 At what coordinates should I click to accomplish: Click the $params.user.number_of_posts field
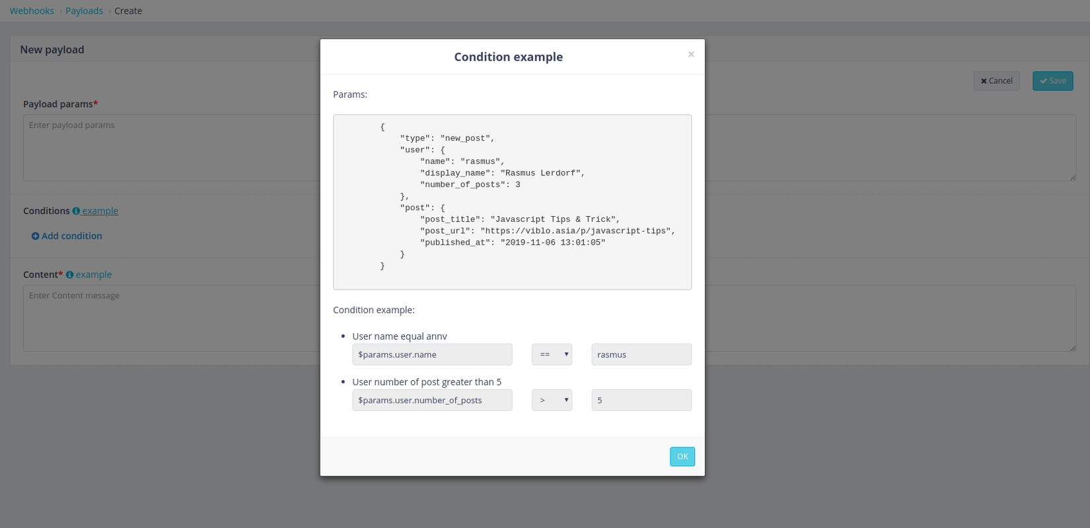(432, 400)
